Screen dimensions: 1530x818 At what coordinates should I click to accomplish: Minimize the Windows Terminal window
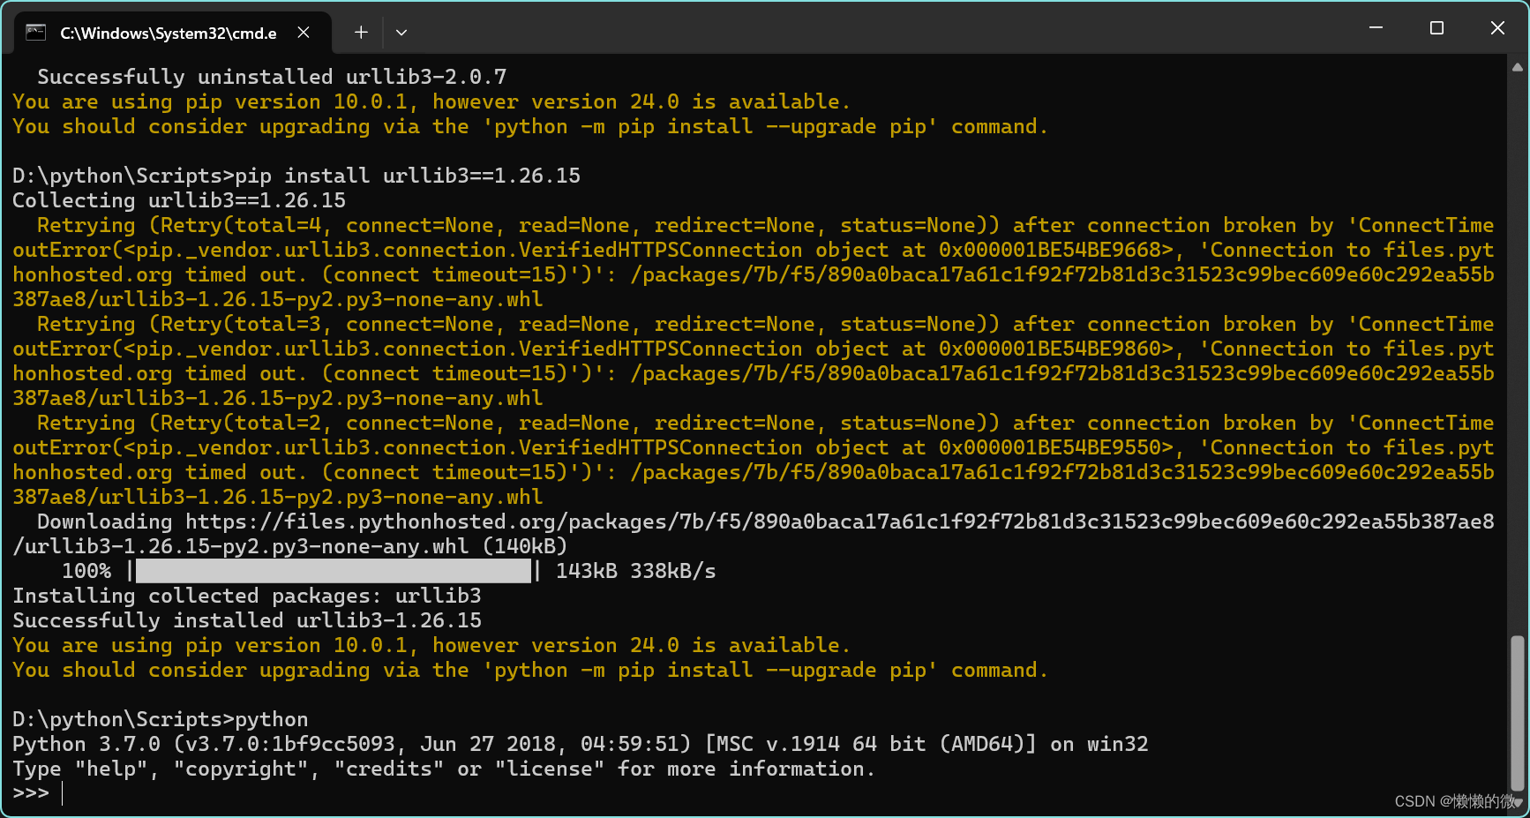click(1376, 27)
